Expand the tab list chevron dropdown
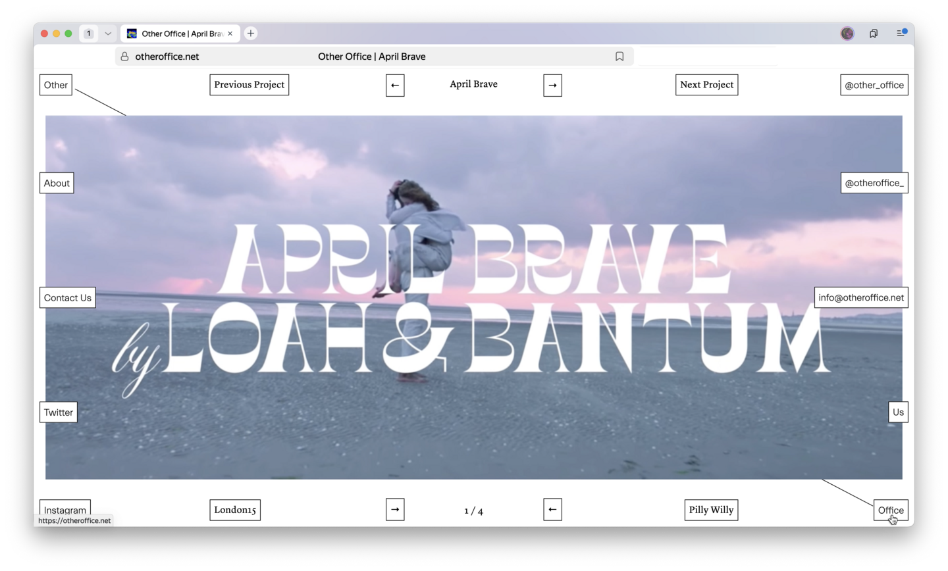The width and height of the screenshot is (948, 571). click(108, 34)
